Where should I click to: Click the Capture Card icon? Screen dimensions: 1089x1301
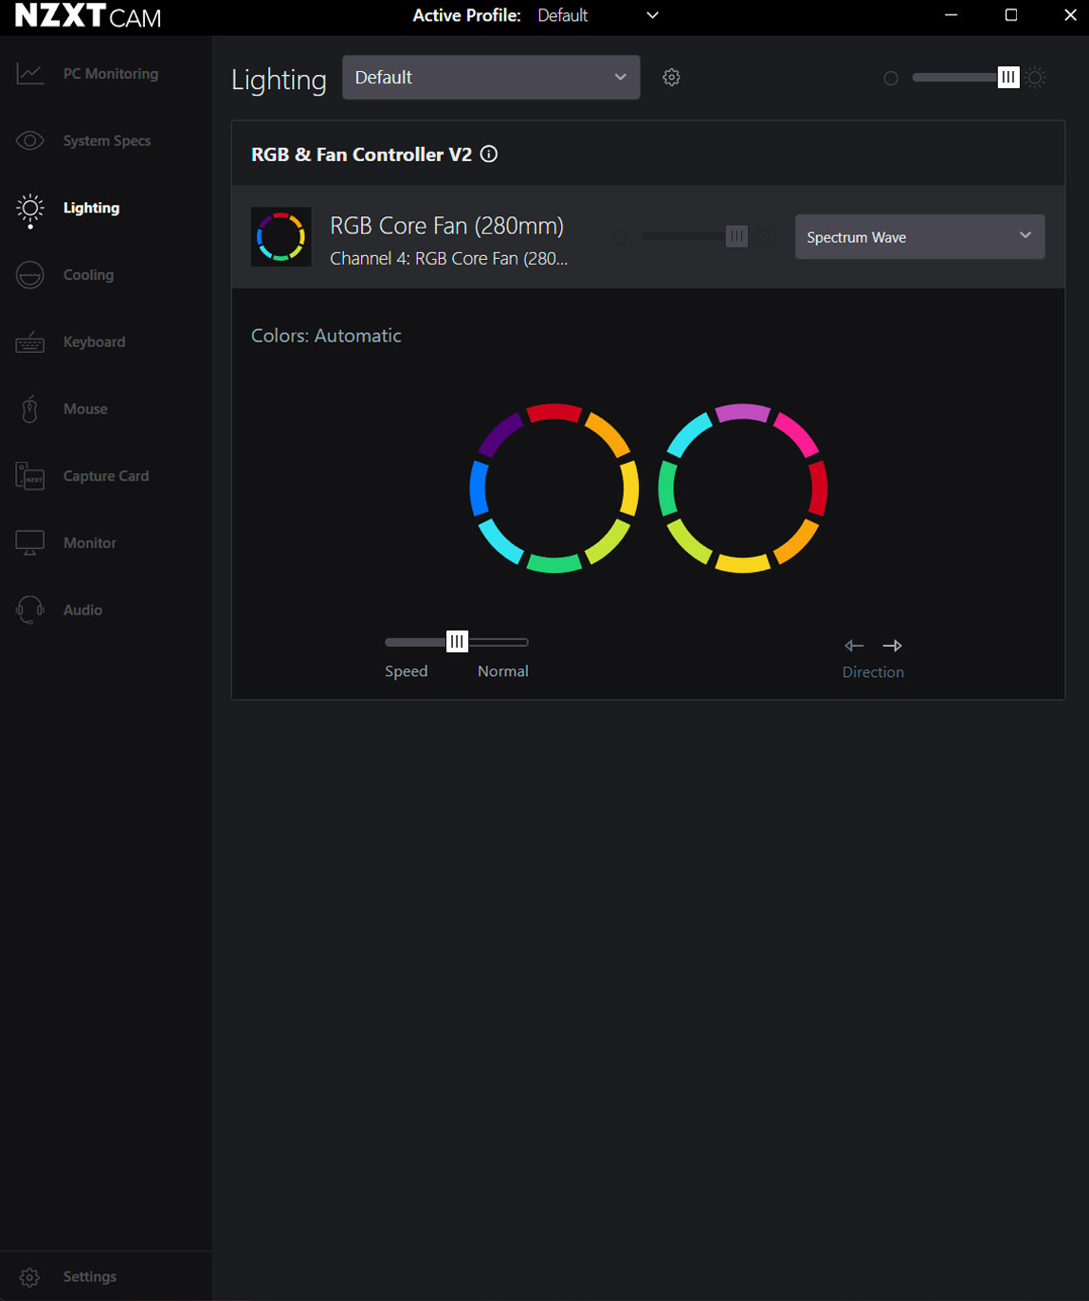click(x=30, y=476)
